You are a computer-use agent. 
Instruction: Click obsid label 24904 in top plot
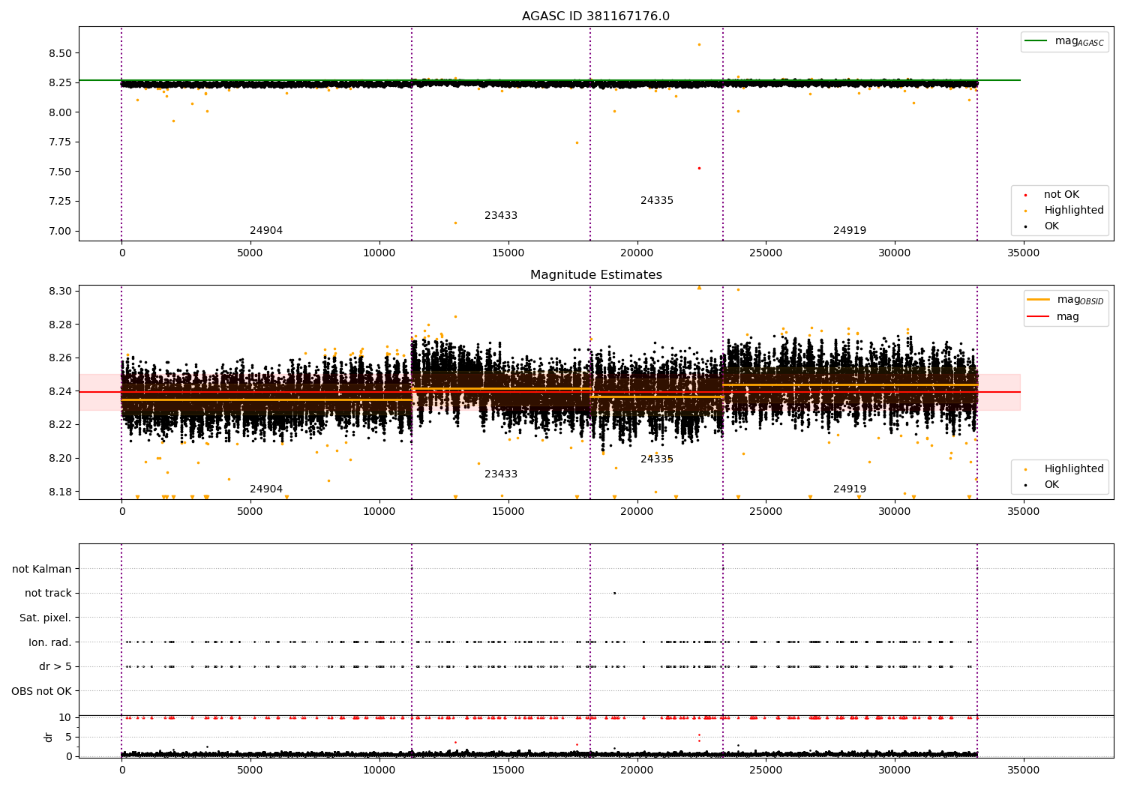(266, 231)
